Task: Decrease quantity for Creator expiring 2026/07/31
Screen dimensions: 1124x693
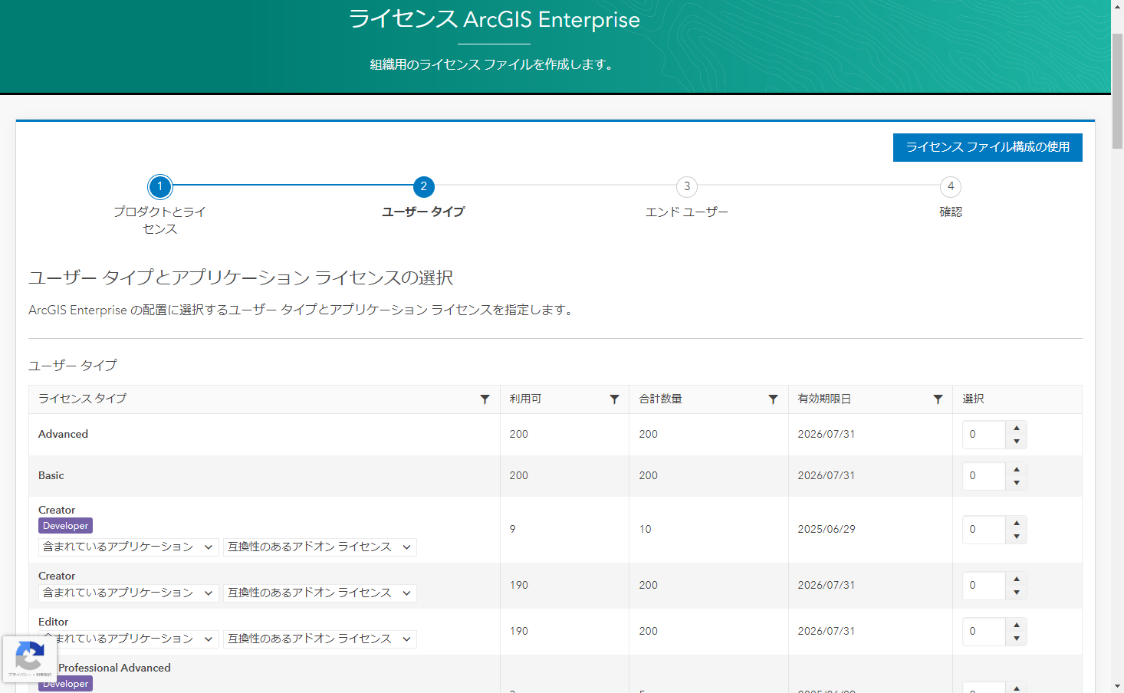Action: (x=1017, y=593)
